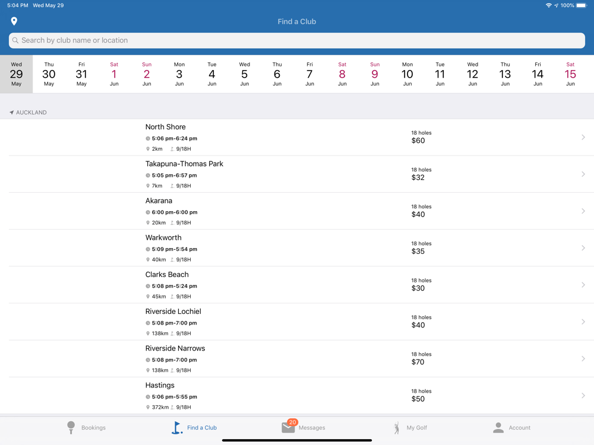This screenshot has width=594, height=445.
Task: Open Hastings row chevron
Action: point(583,395)
